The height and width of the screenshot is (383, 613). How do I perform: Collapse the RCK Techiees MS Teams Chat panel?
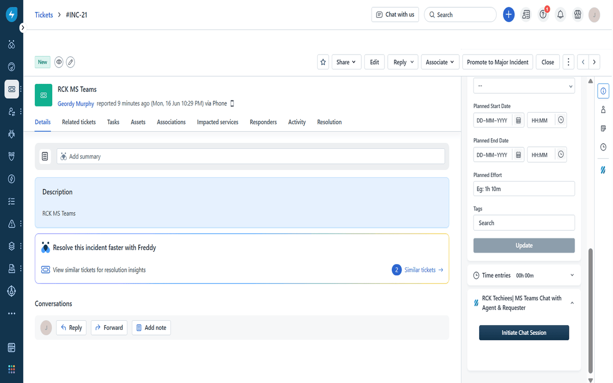coord(572,303)
